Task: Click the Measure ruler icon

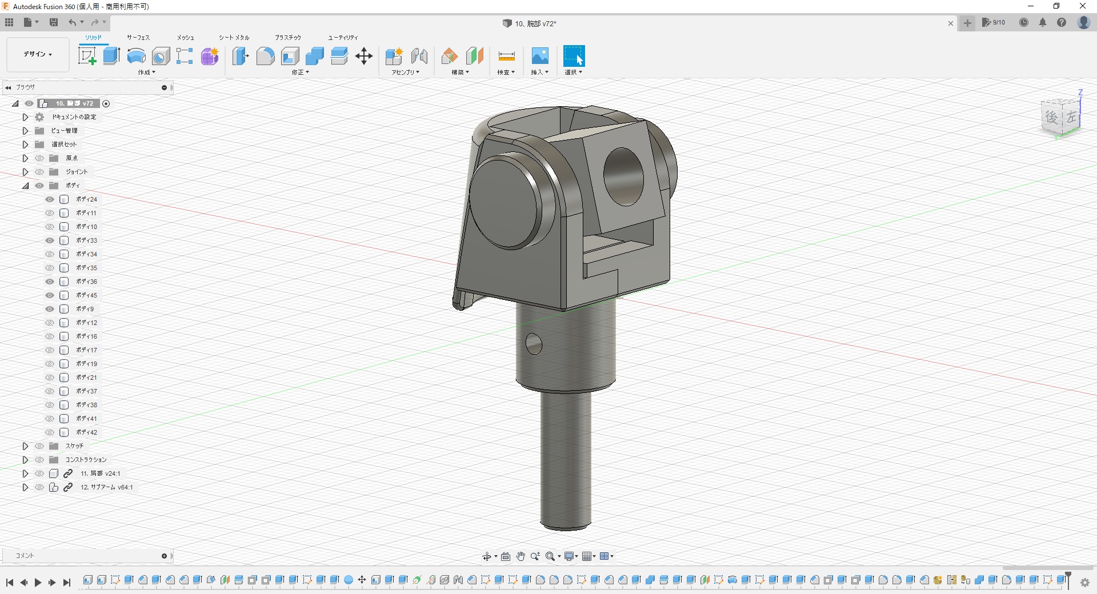Action: pyautogui.click(x=506, y=56)
